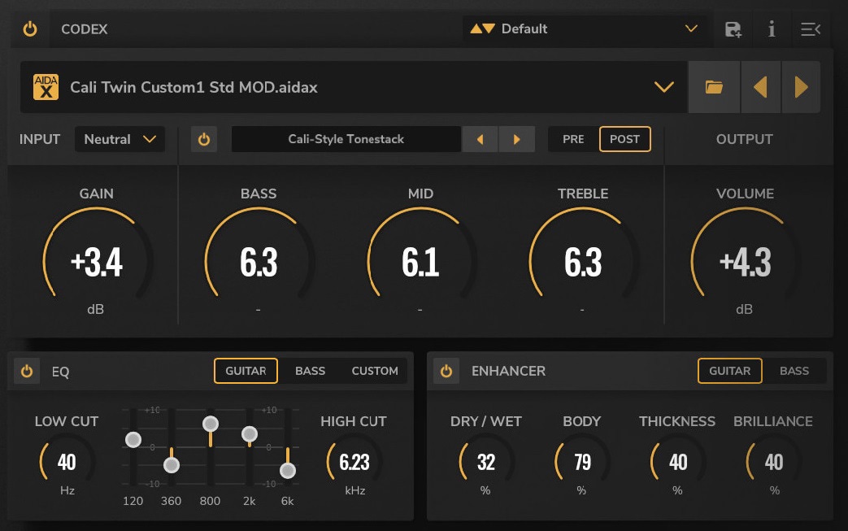Expand the Cali Twin model file list

[x=663, y=87]
